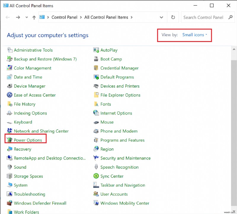Open the Network and Sharing Center link
The width and height of the screenshot is (237, 214).
[41, 131]
